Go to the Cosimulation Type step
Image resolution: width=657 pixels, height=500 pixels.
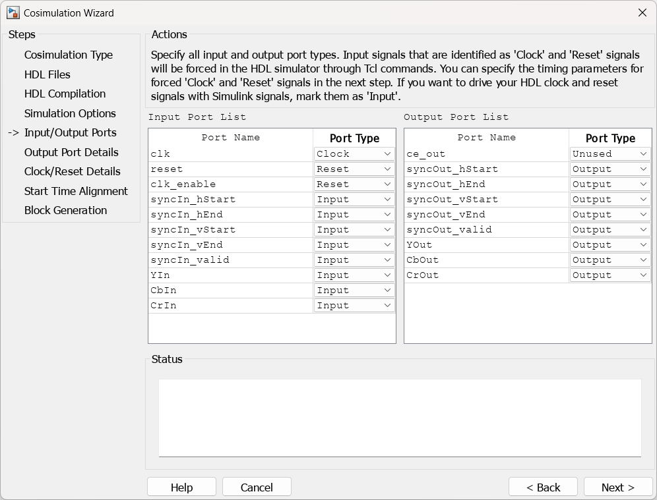69,55
